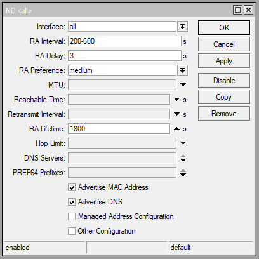Uncheck the Advertise DNS checkbox
This screenshot has height=259, width=259.
(x=72, y=202)
